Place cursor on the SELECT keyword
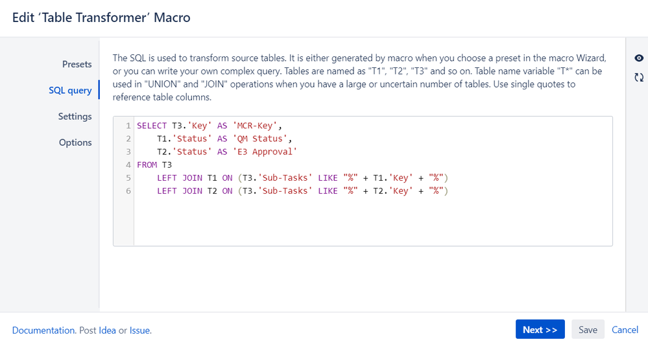Viewport: 648px width, 342px height. [x=152, y=126]
